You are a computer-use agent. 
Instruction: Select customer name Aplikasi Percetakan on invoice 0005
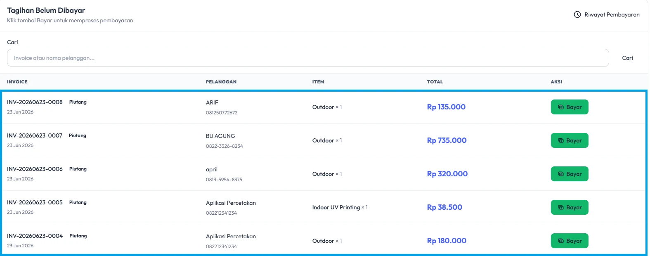(x=231, y=203)
